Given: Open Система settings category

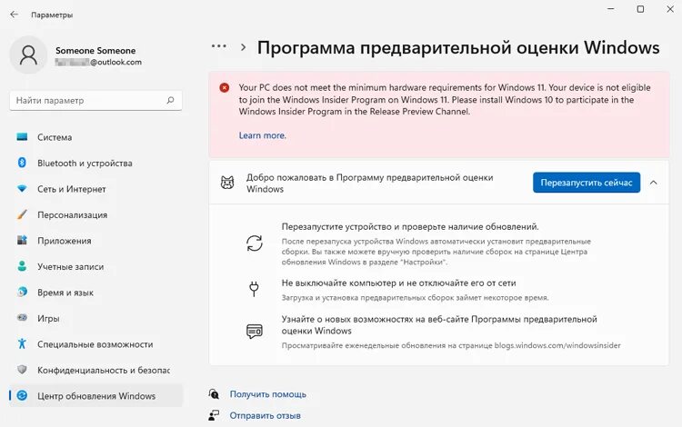Looking at the screenshot, I should [96, 137].
